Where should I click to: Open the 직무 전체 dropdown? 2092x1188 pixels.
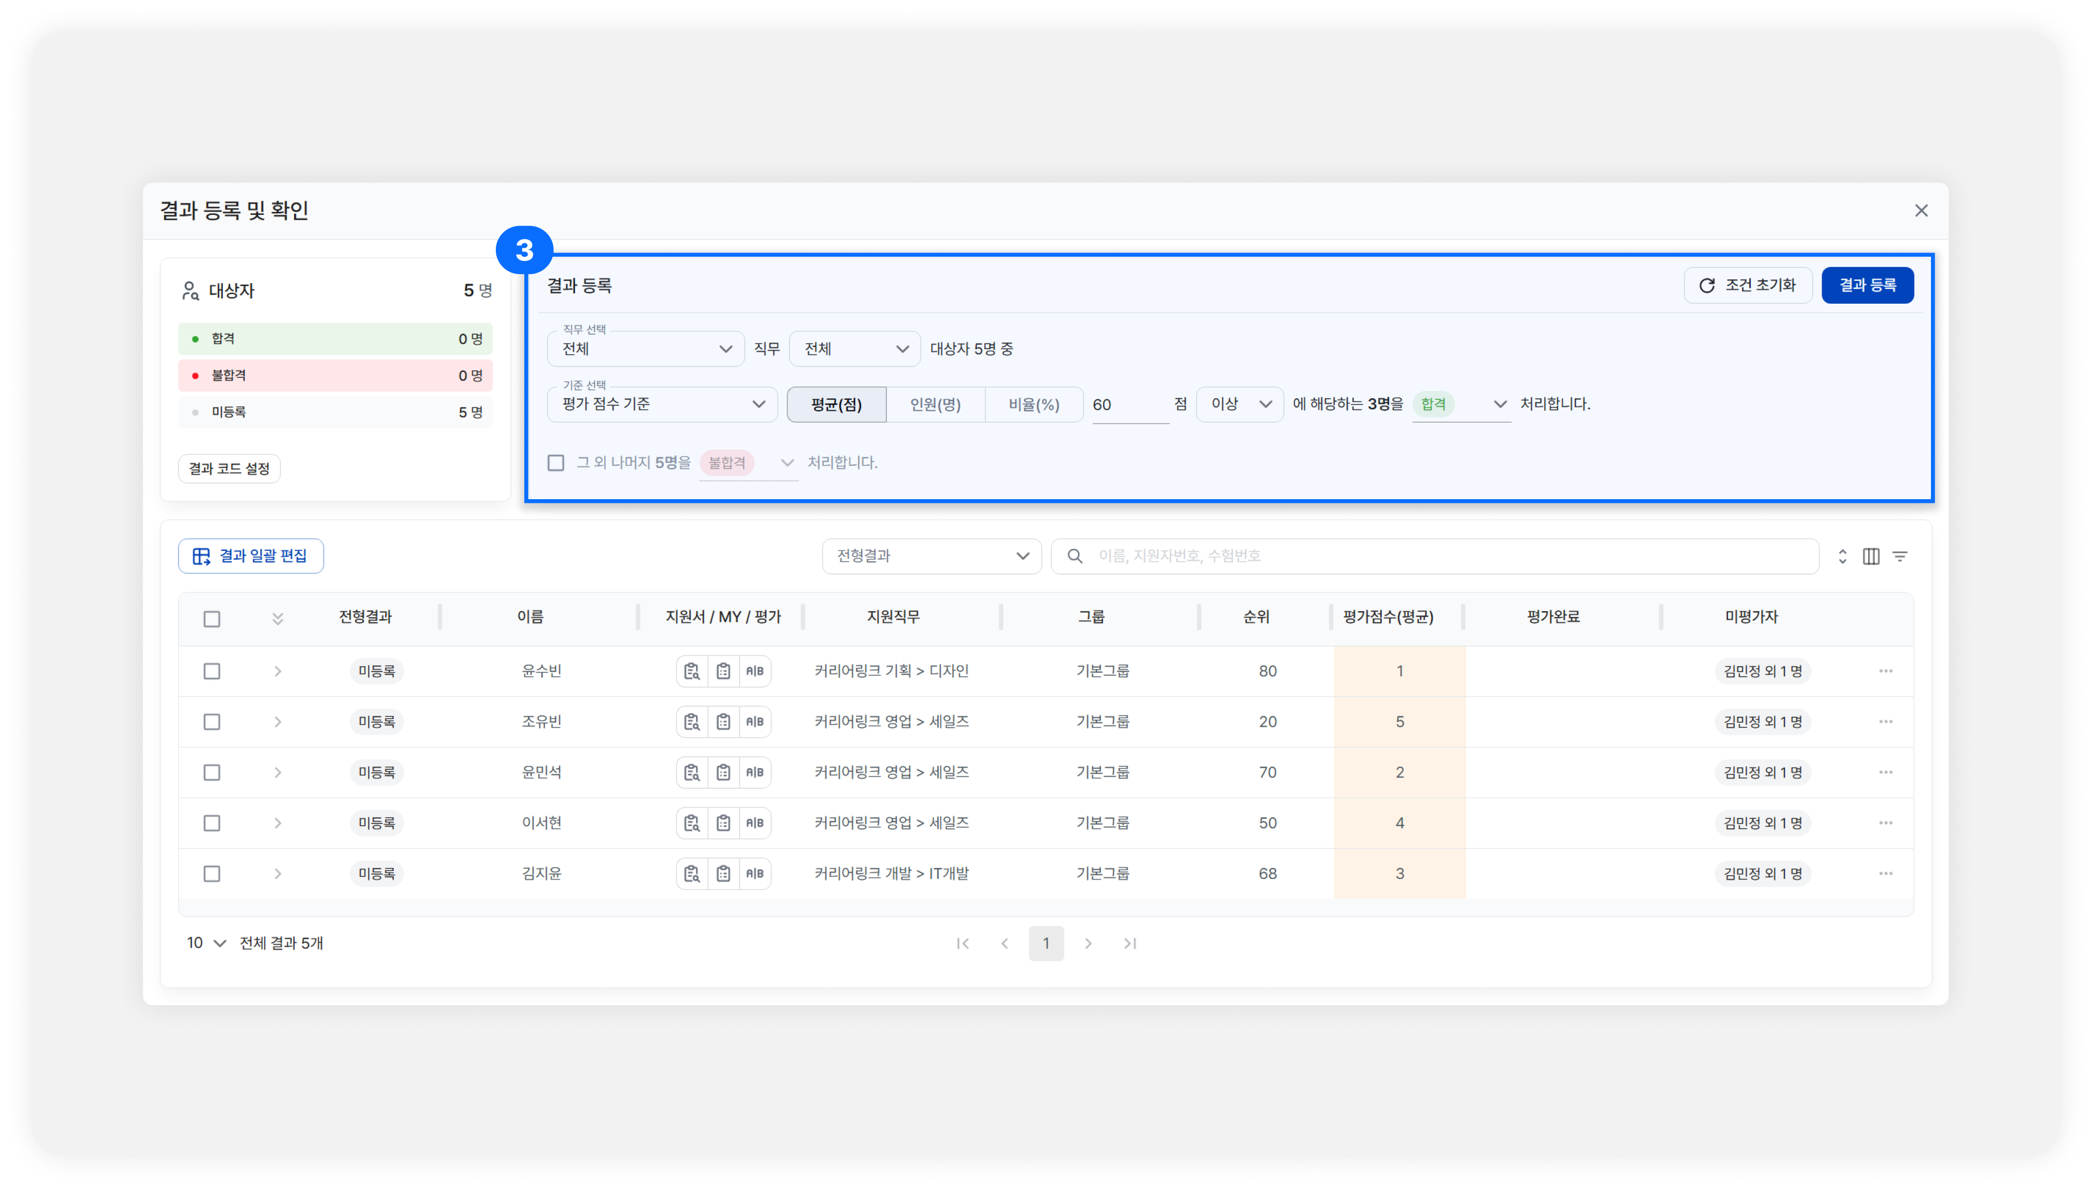click(x=855, y=349)
